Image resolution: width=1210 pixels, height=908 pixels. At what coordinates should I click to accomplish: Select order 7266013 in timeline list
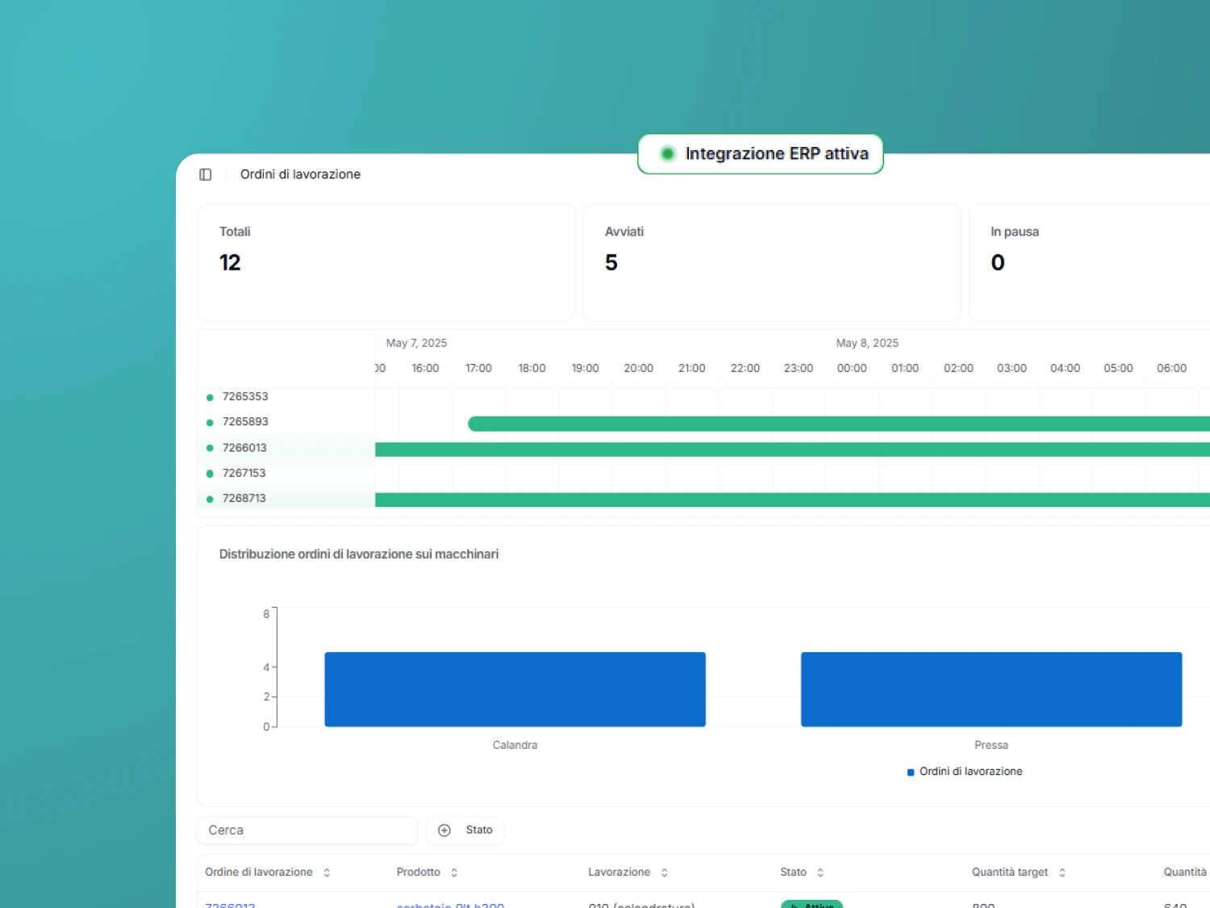[x=244, y=447]
